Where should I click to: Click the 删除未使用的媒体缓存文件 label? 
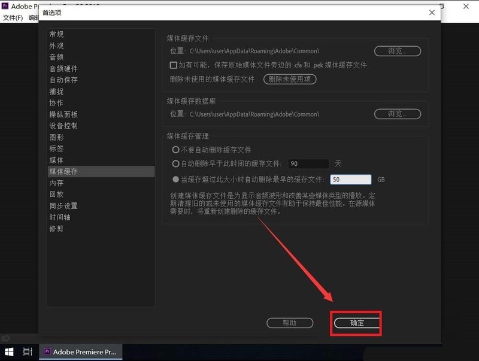coord(212,79)
